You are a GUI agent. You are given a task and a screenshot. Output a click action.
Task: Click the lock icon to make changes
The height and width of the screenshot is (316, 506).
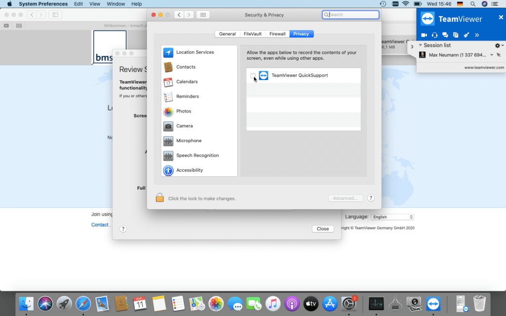160,197
